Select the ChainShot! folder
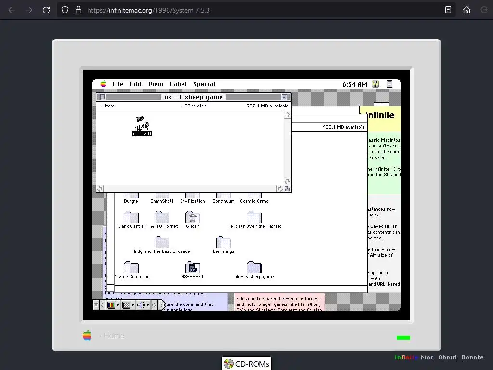The width and height of the screenshot is (493, 370). click(162, 198)
